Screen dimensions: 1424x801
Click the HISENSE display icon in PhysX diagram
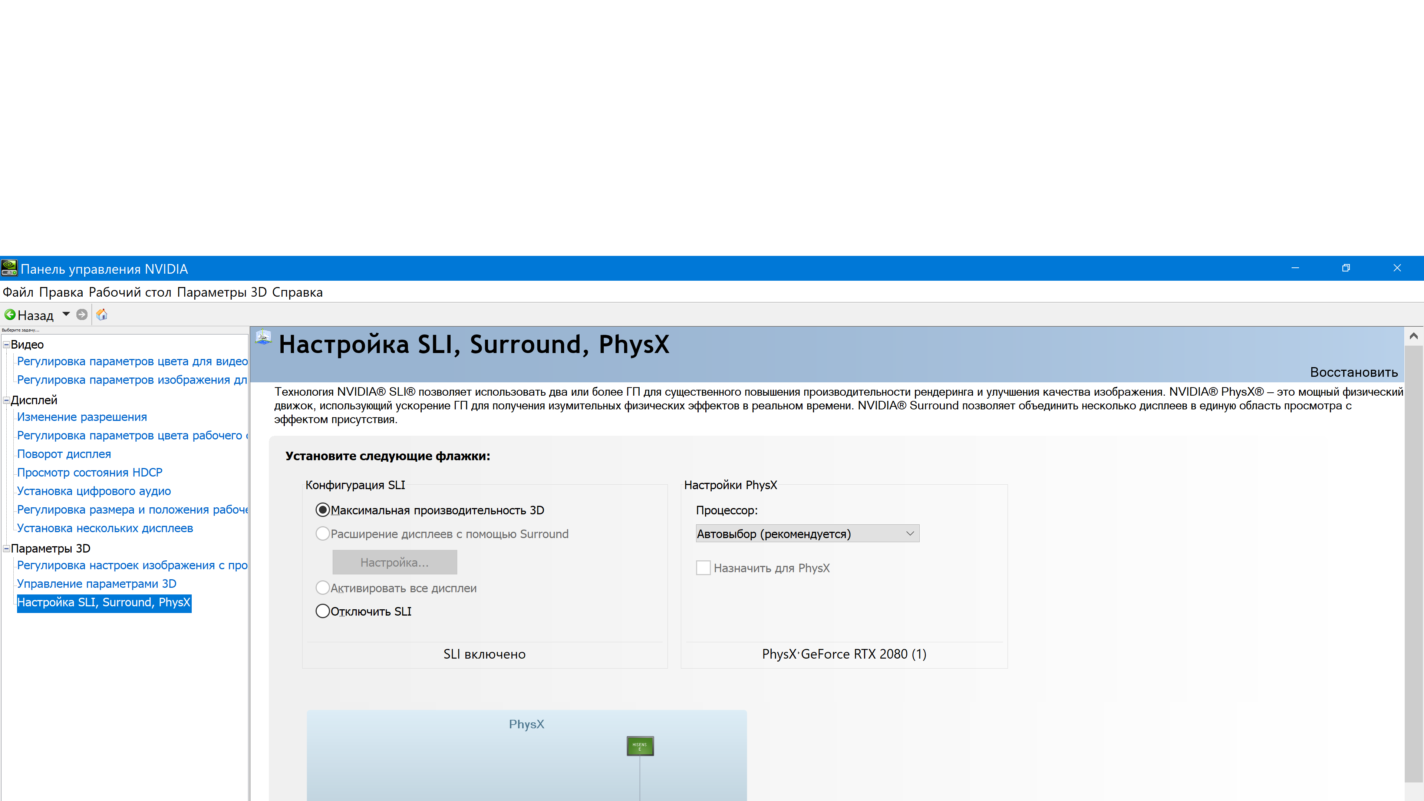[x=640, y=746]
